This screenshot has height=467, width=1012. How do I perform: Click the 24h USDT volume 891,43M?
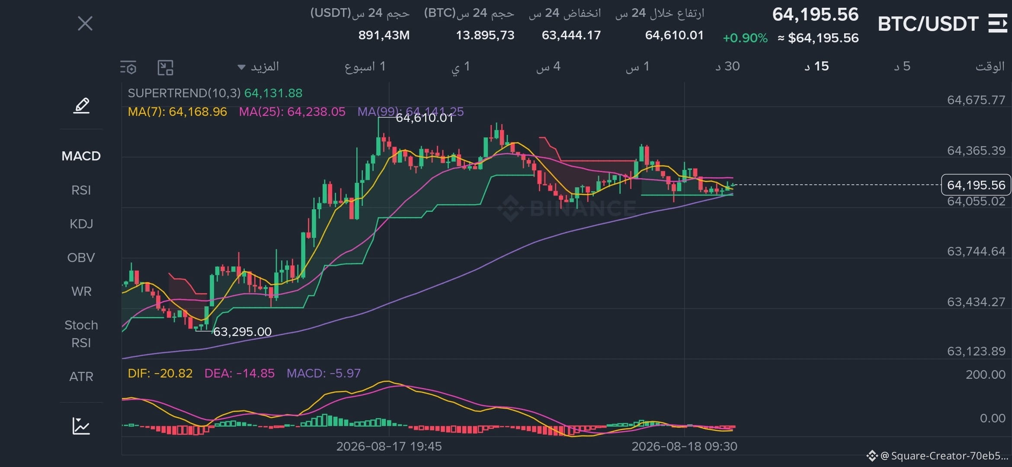384,35
